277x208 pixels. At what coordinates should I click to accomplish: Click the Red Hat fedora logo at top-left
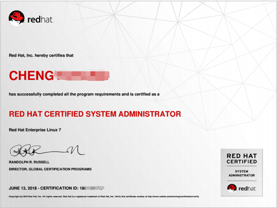click(16, 18)
